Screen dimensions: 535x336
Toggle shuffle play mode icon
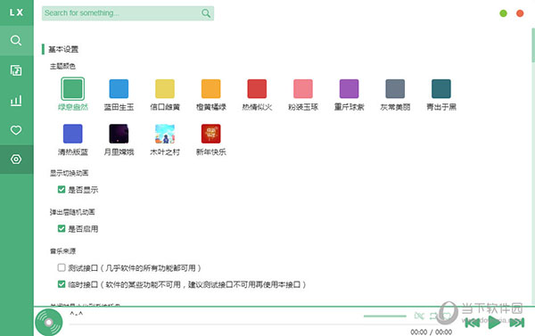tap(419, 316)
